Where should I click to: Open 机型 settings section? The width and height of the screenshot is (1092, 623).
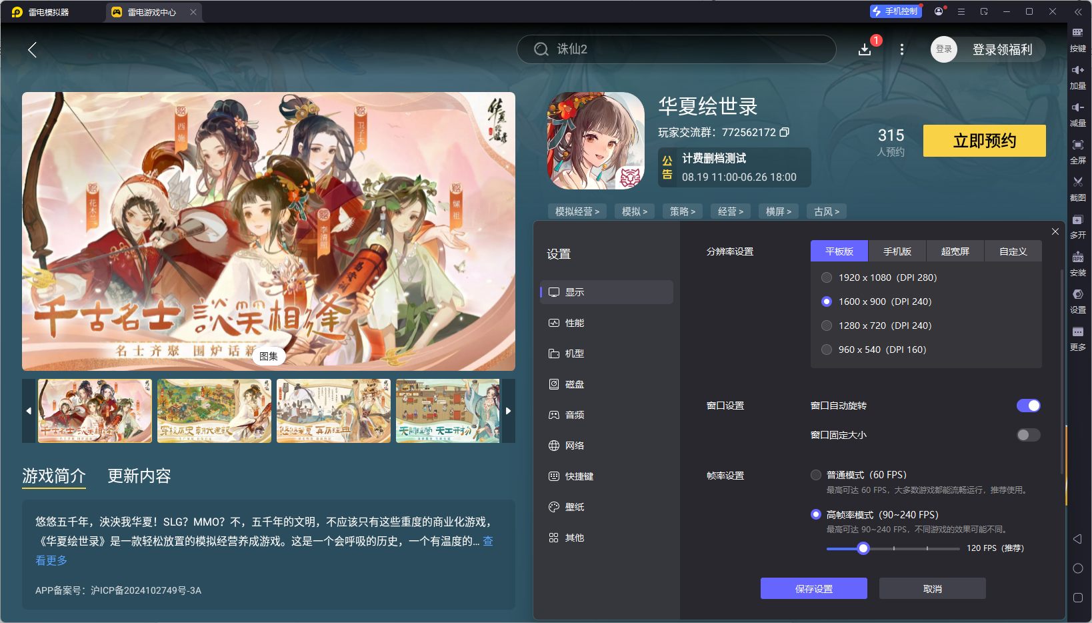(607, 354)
